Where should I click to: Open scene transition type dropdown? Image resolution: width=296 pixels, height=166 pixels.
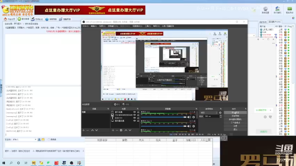(209, 113)
